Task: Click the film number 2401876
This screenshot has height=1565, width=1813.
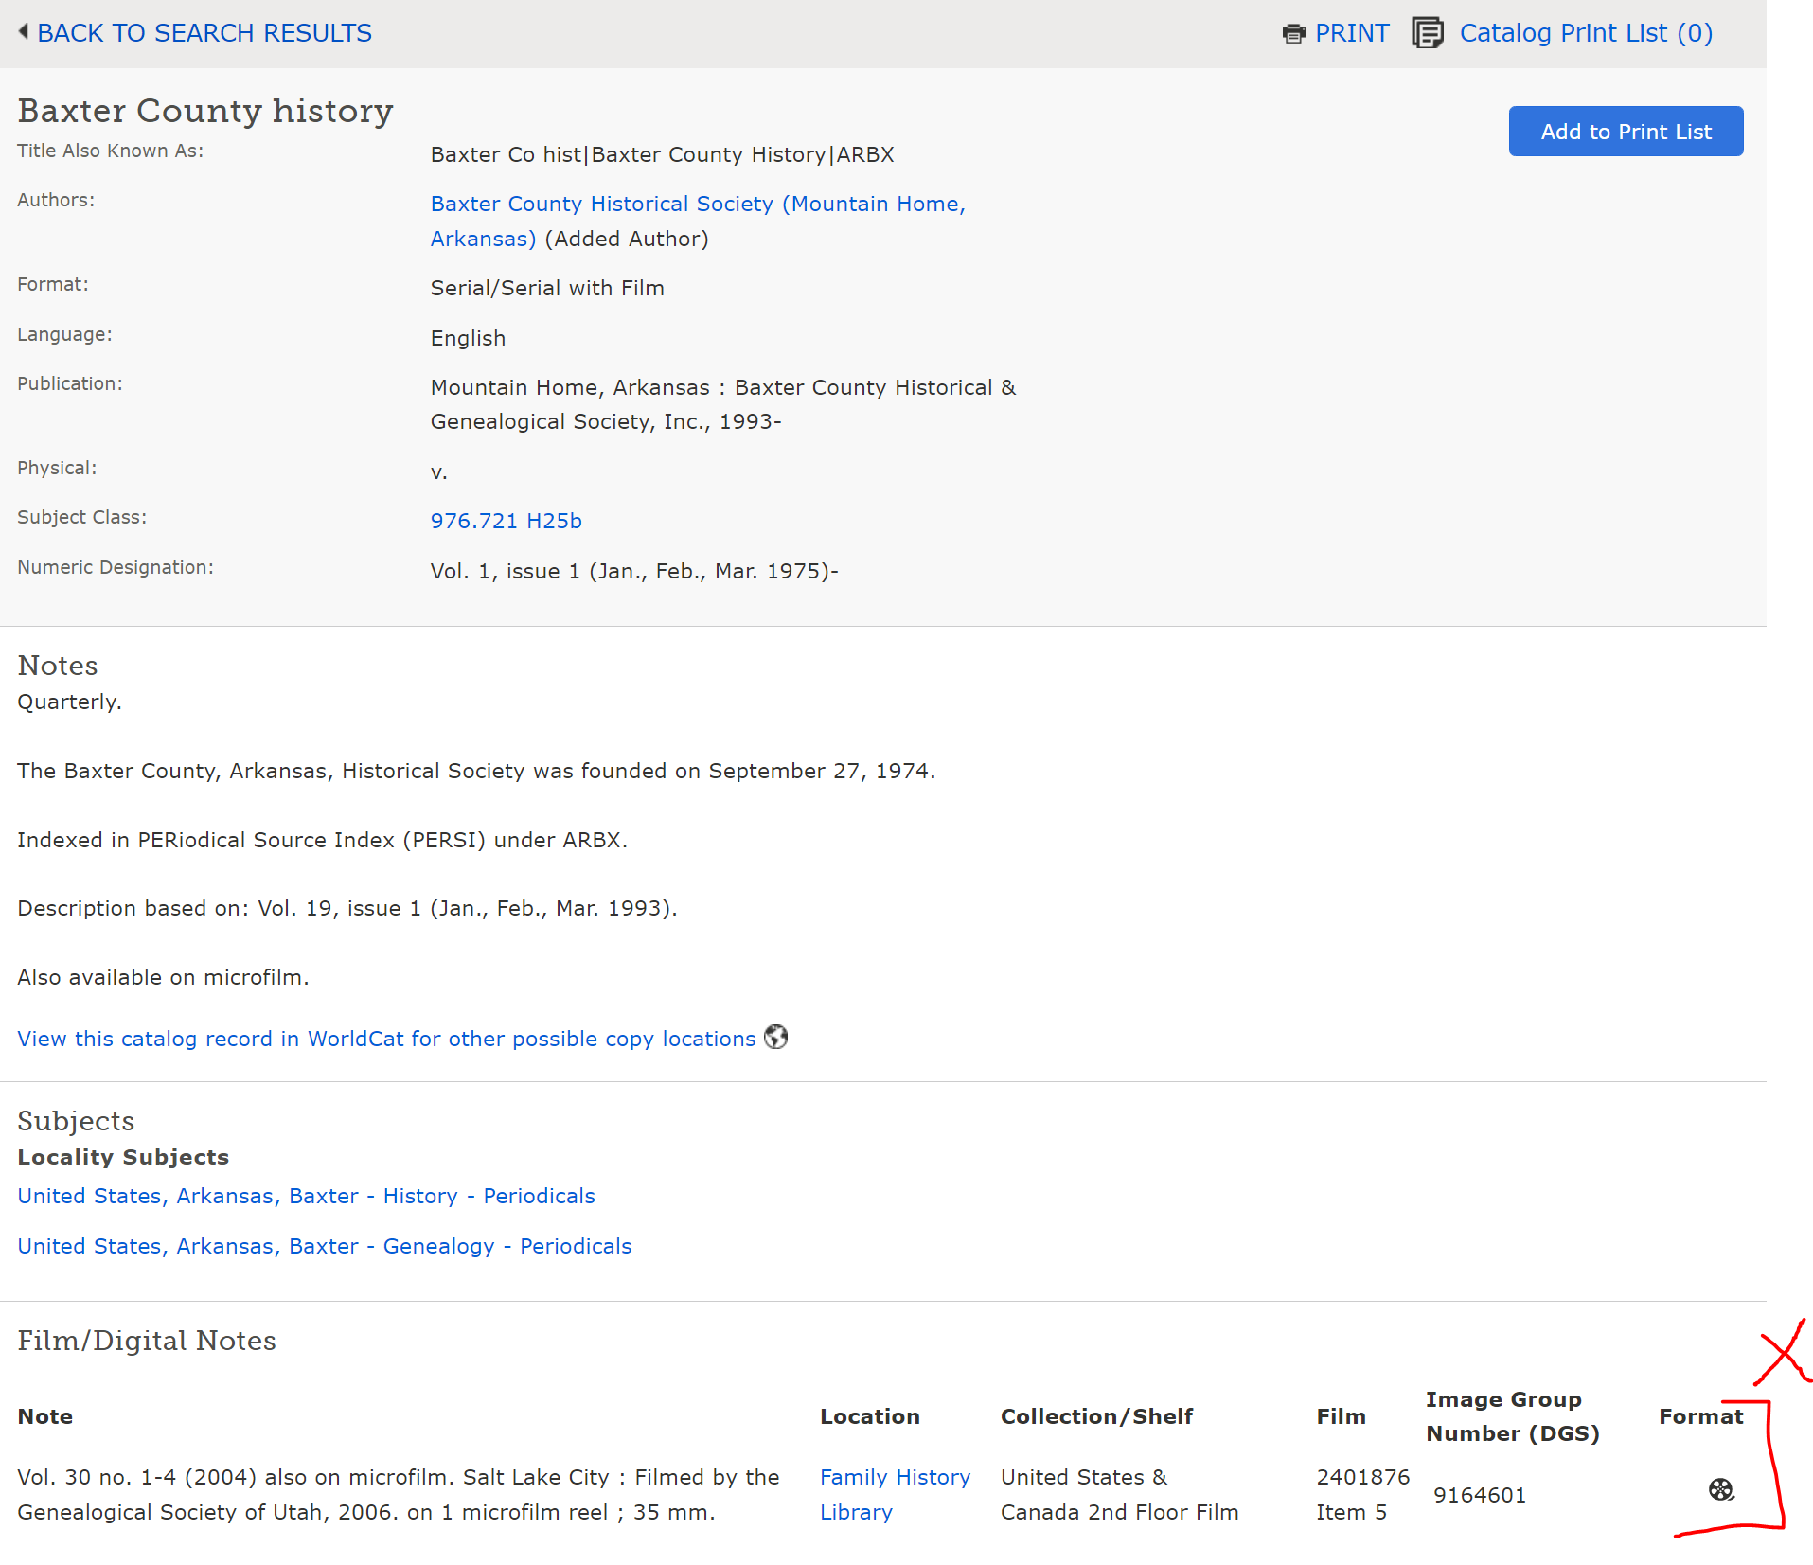Action: pos(1363,1477)
